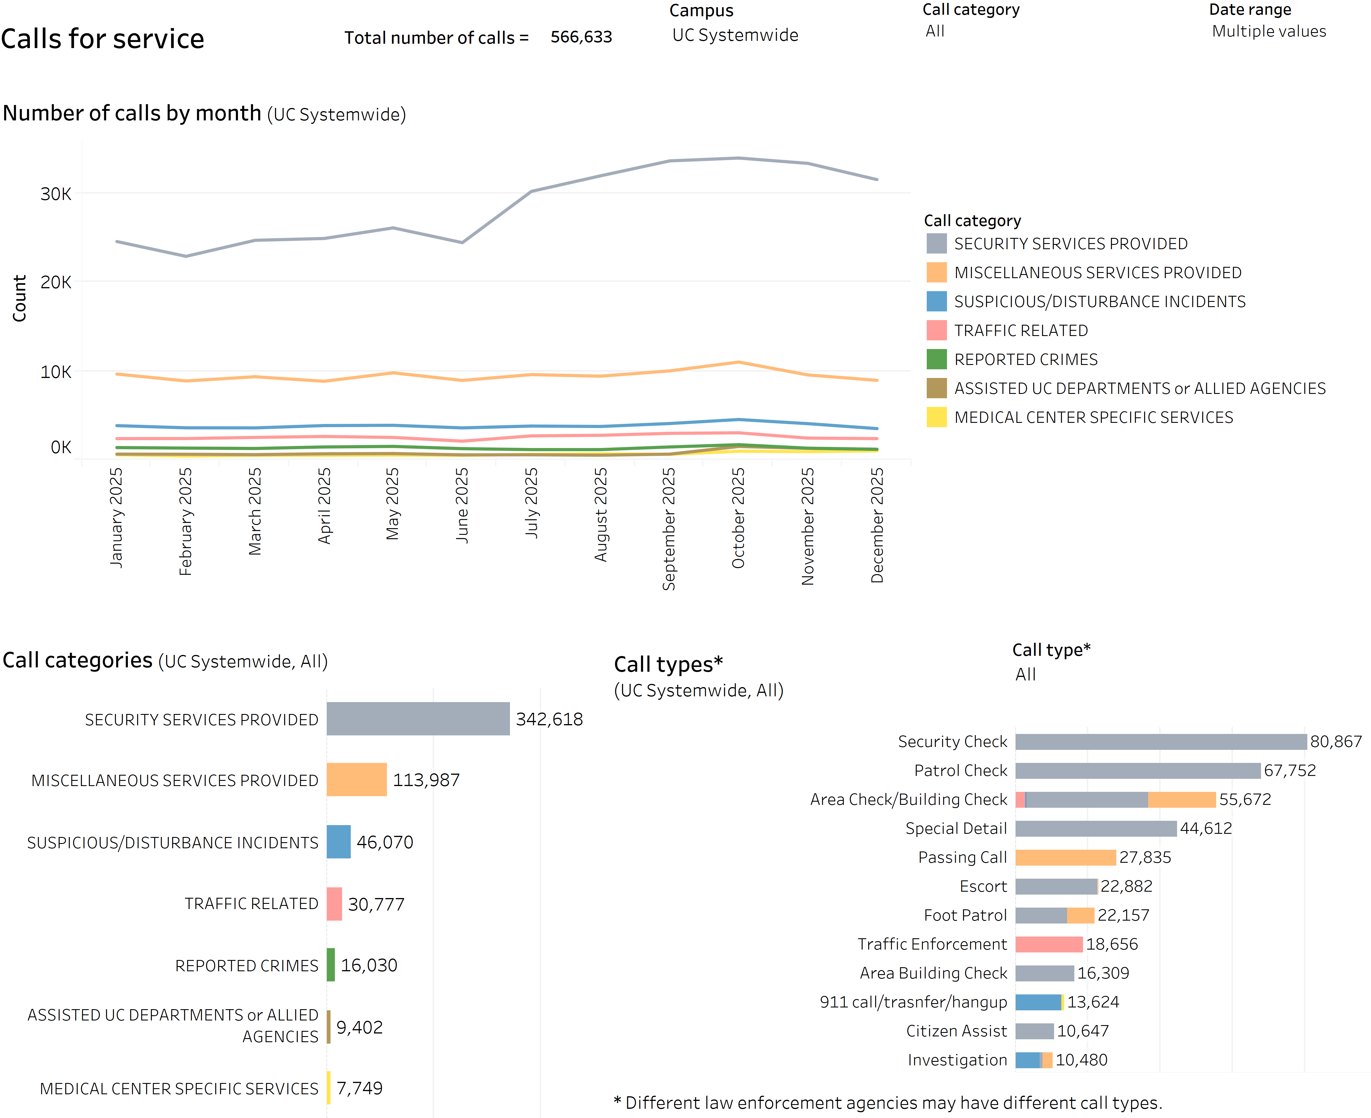Click the Security Check row label

(x=952, y=741)
